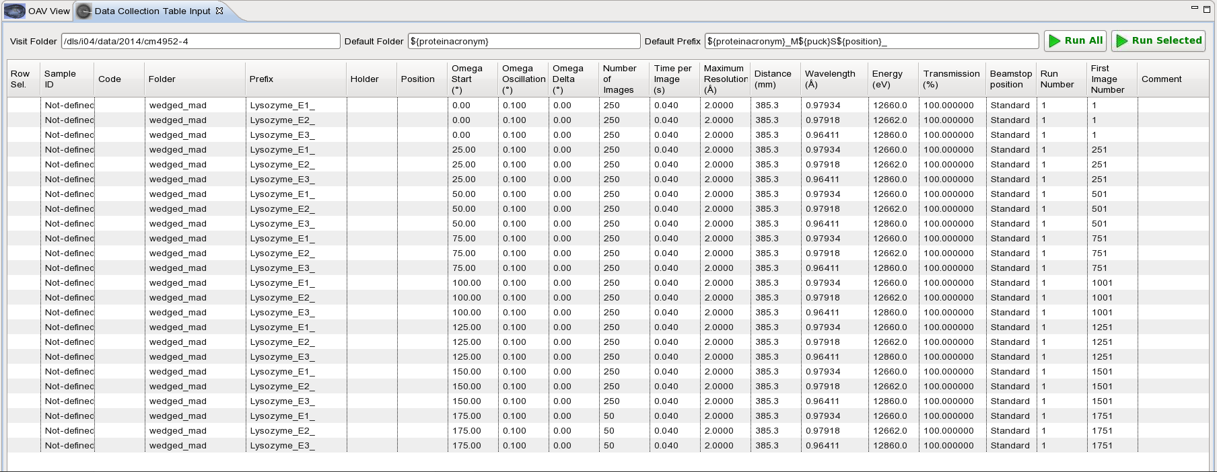1217x472 pixels.
Task: Click the Row Sel. column header
Action: [x=24, y=79]
